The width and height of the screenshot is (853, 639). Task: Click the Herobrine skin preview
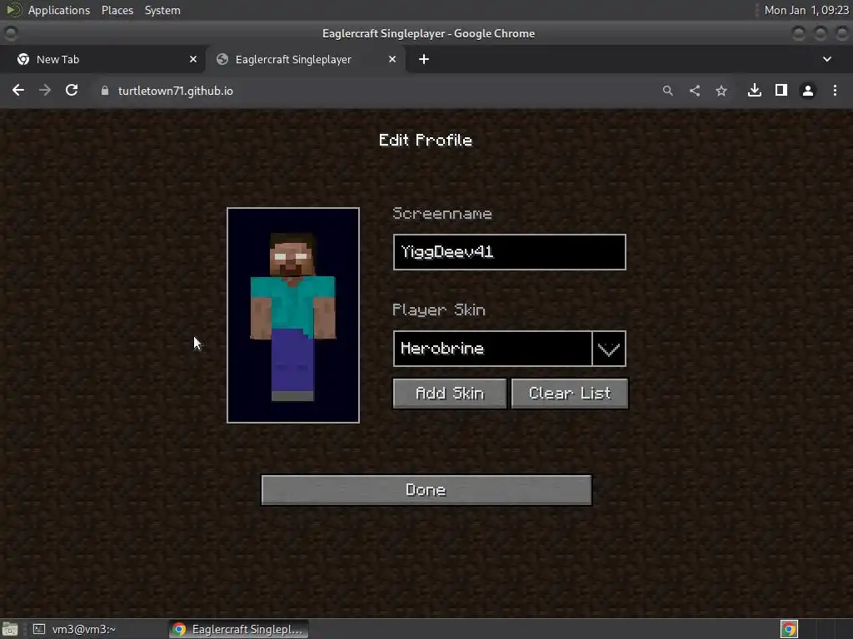(x=292, y=315)
